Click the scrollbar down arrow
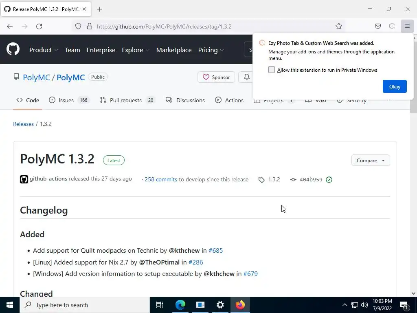Viewport: 417px width, 313px height. click(x=413, y=293)
